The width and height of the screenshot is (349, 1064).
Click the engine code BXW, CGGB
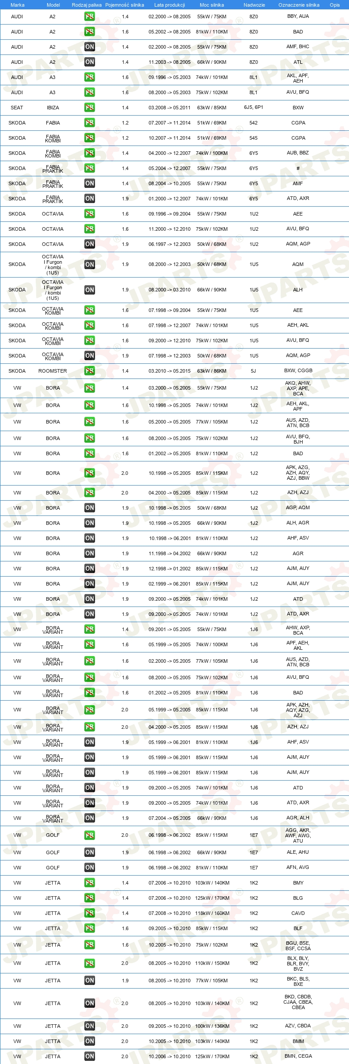(x=298, y=370)
